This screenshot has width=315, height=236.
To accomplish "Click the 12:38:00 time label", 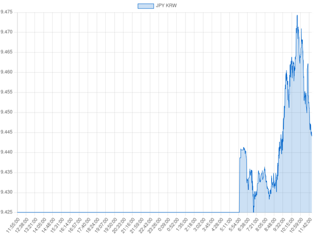I will point(22,226).
